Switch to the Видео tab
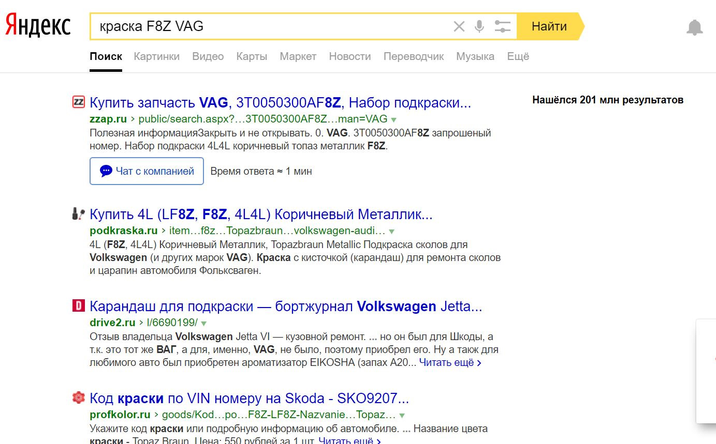Image resolution: width=716 pixels, height=444 pixels. 208,56
